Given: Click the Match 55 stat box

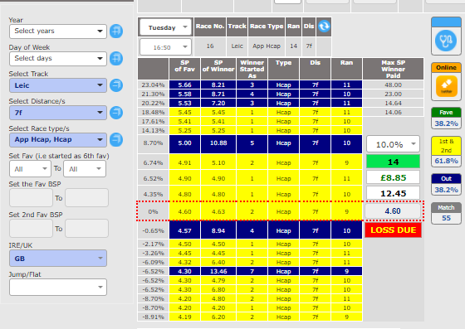Looking at the screenshot, I should 446,213.
